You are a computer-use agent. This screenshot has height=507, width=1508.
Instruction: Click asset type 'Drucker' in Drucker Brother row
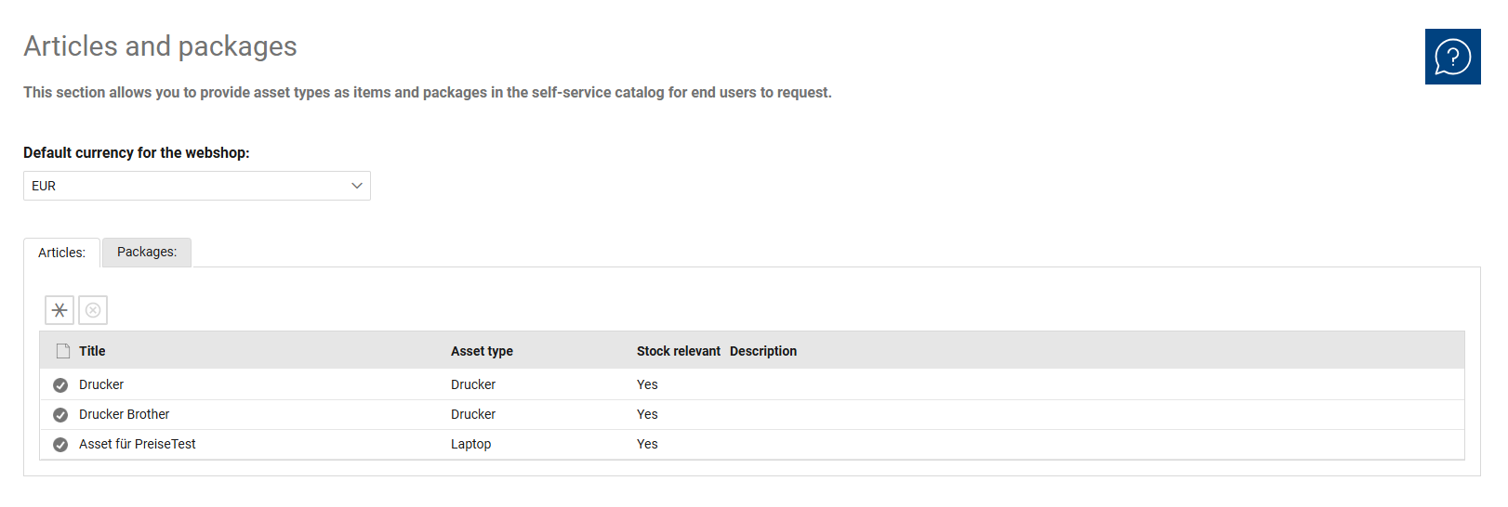tap(473, 414)
